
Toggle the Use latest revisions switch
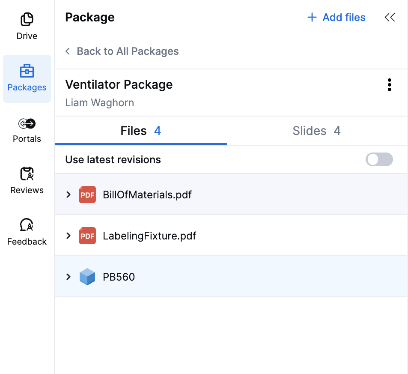click(379, 159)
